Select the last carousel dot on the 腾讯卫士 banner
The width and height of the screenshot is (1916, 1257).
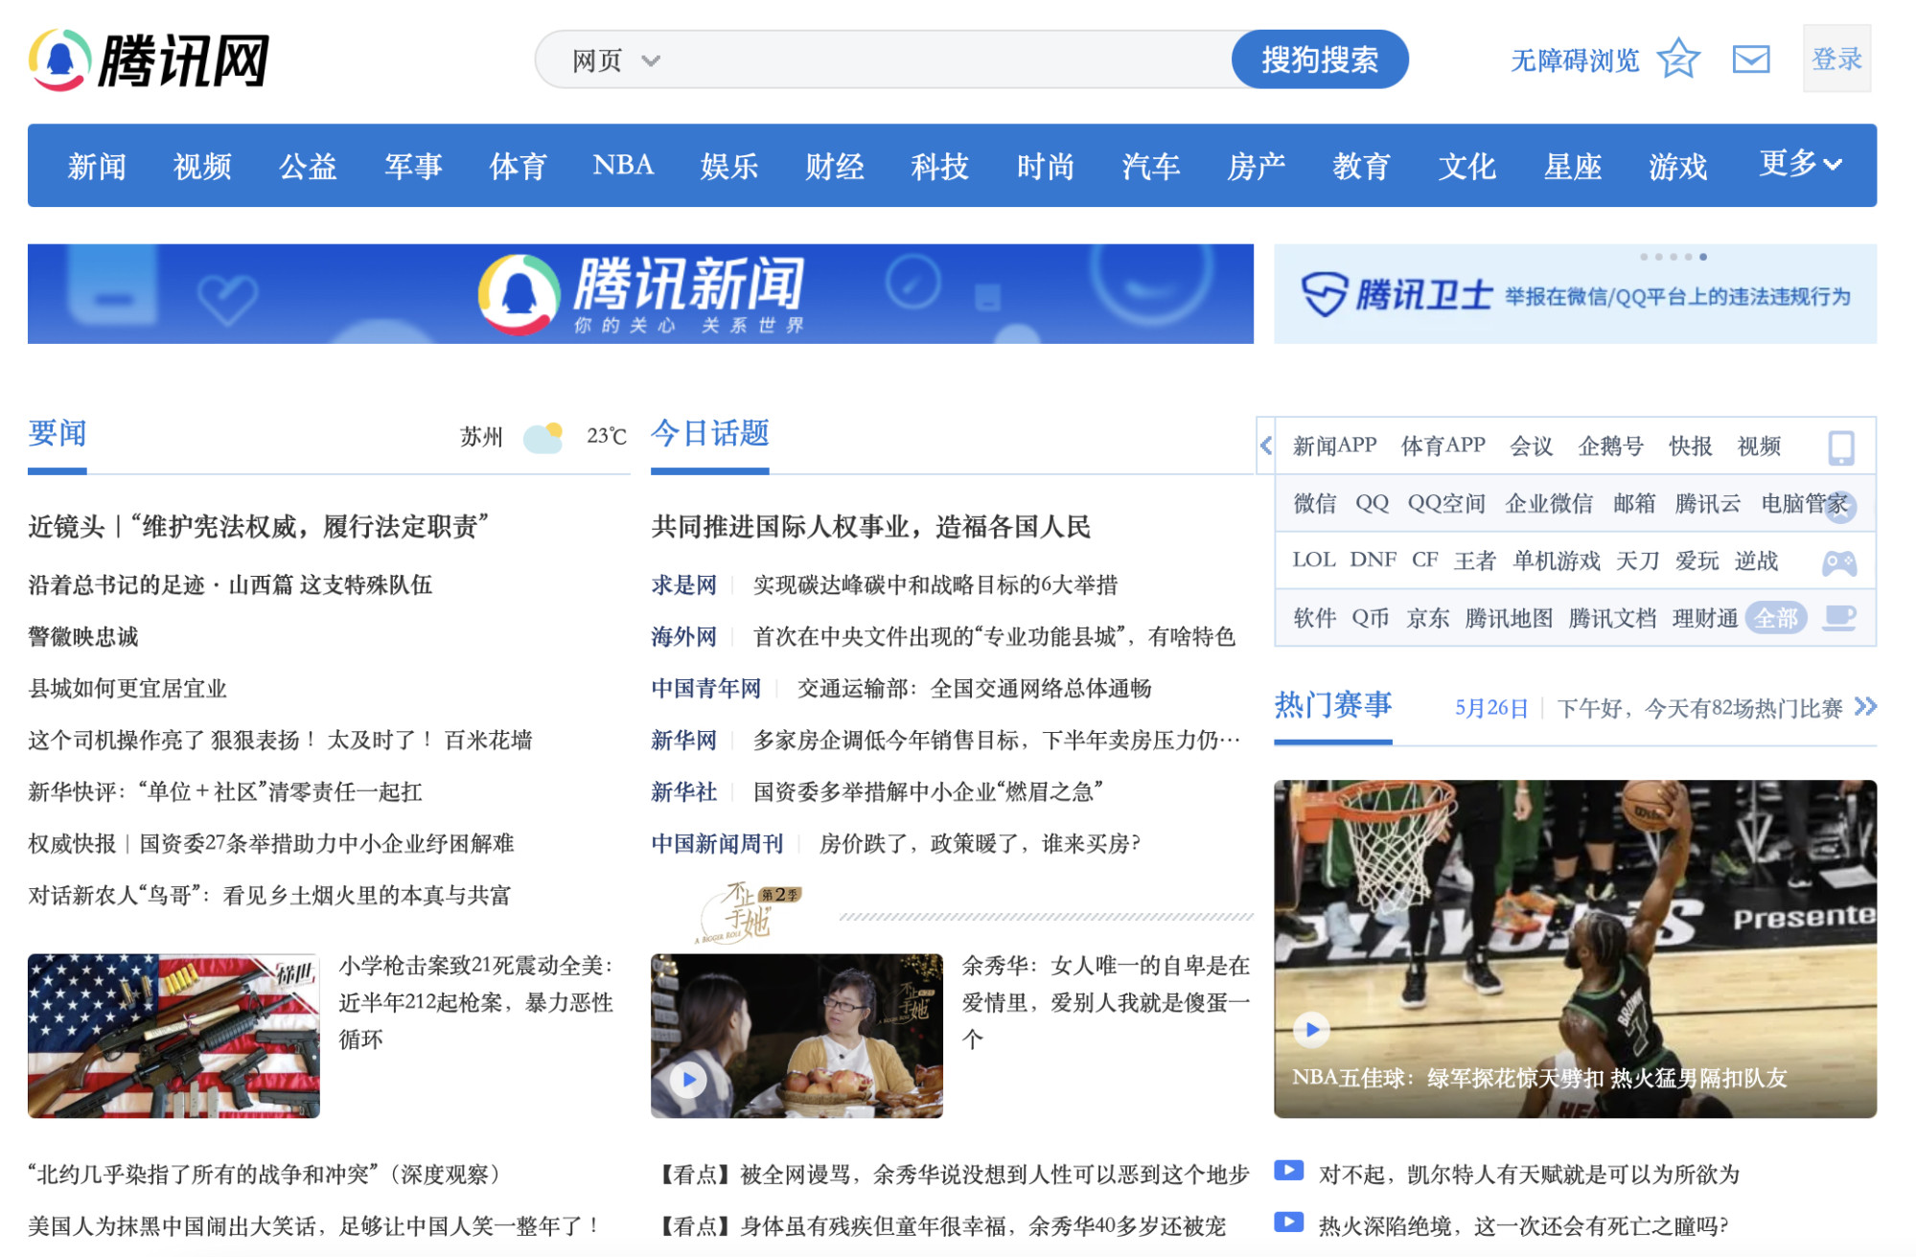tap(1703, 257)
